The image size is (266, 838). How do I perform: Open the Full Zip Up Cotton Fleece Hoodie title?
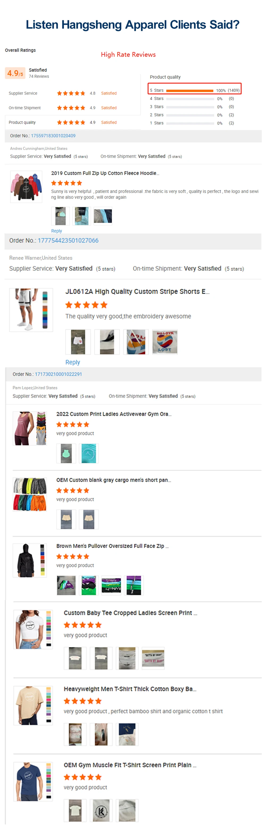coord(105,174)
